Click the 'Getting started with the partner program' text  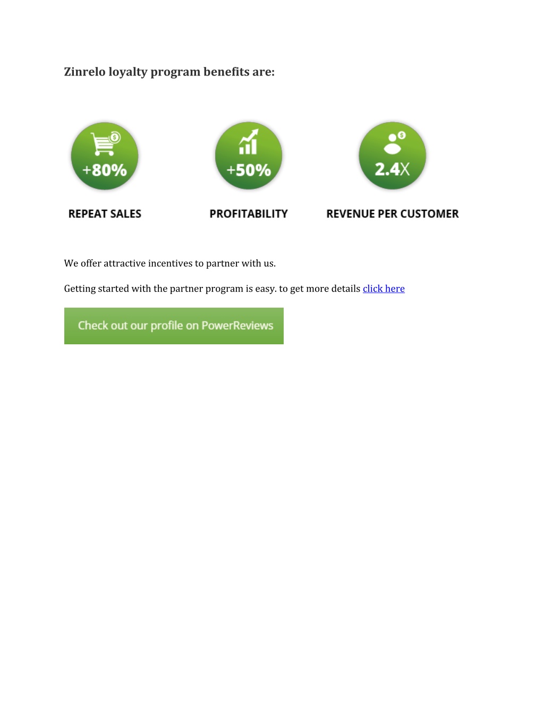pos(158,289)
